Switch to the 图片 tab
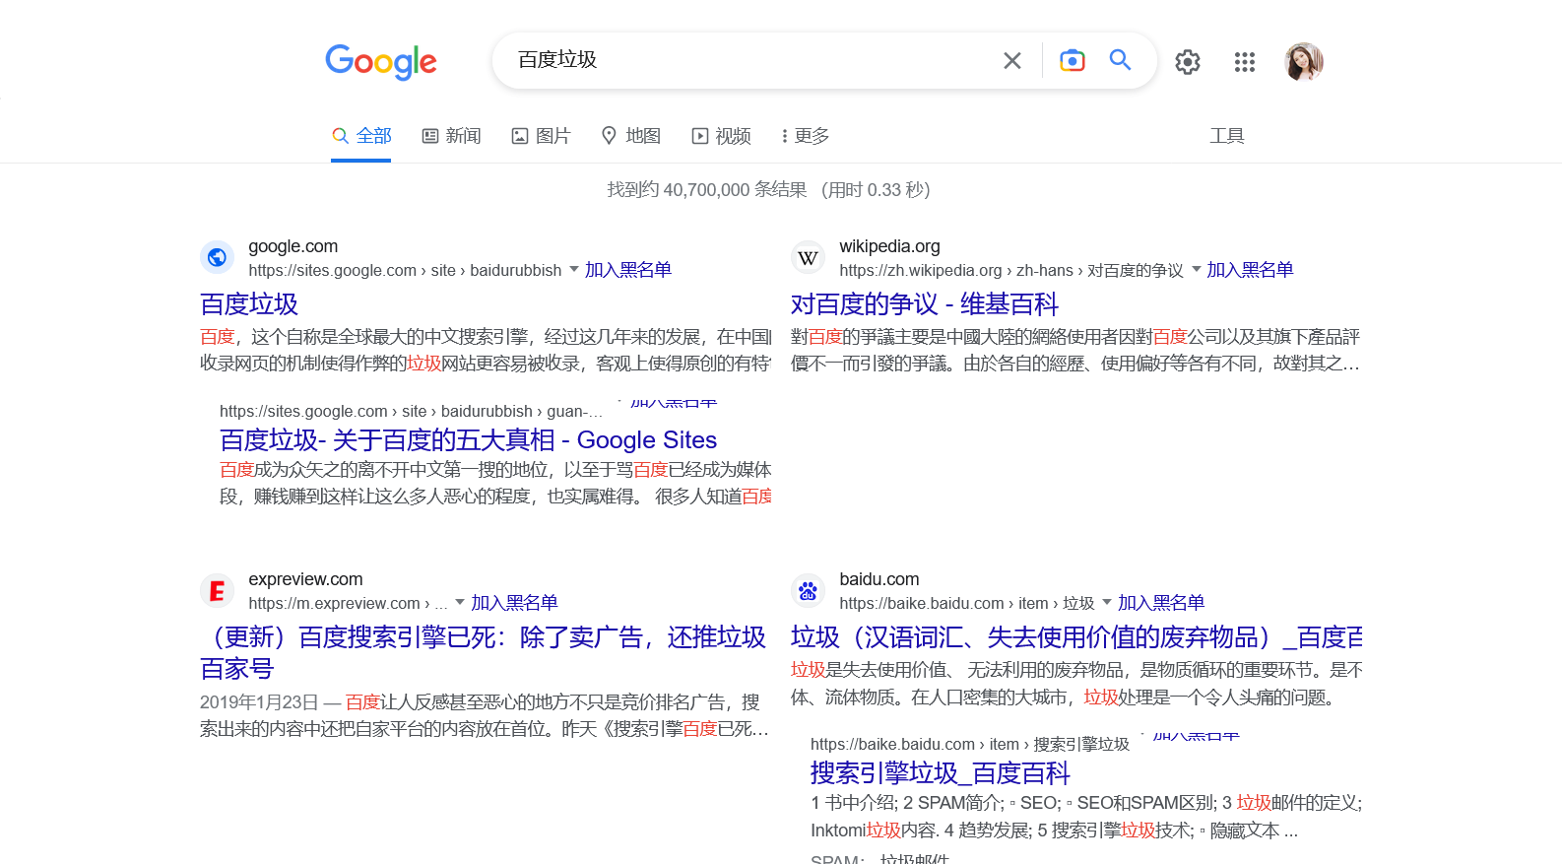The image size is (1562, 864). pyautogui.click(x=541, y=136)
